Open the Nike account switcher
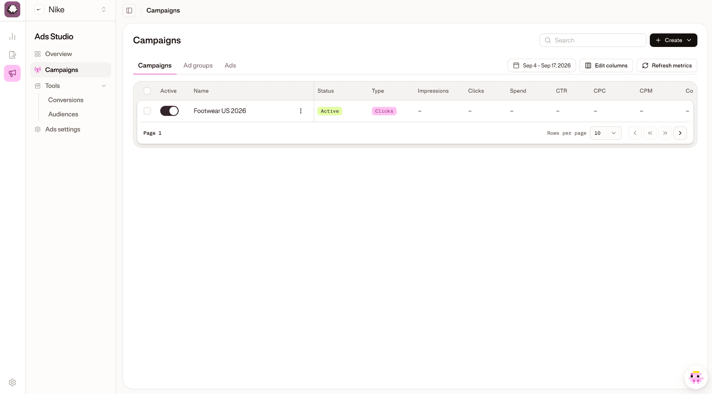The height and width of the screenshot is (394, 712). tap(71, 10)
